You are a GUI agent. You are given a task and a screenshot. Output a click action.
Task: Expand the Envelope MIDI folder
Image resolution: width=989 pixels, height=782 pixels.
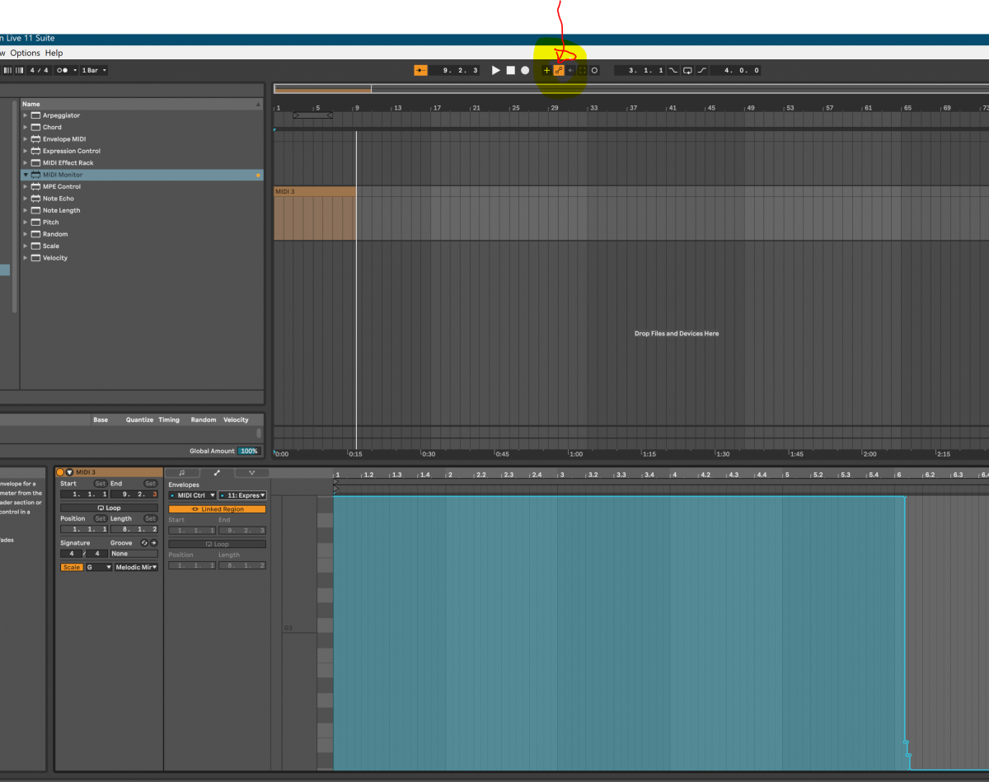[x=26, y=139]
